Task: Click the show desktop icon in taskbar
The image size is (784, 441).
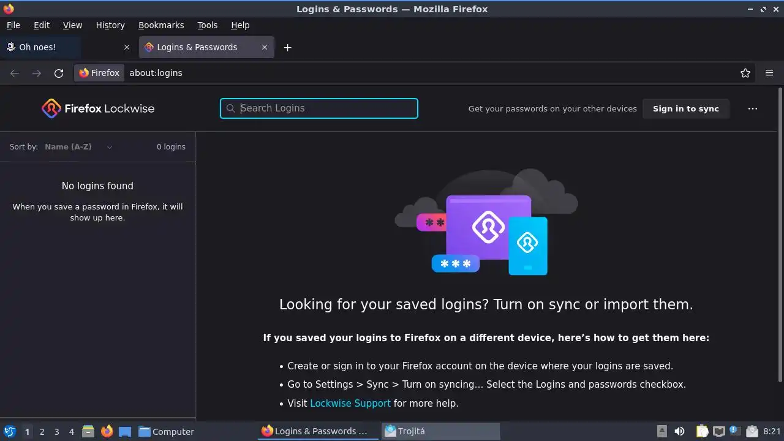Action: 125,431
